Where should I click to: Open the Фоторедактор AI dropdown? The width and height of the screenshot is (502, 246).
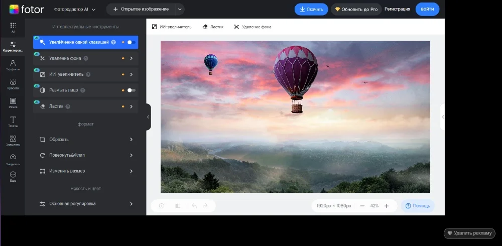pyautogui.click(x=75, y=10)
